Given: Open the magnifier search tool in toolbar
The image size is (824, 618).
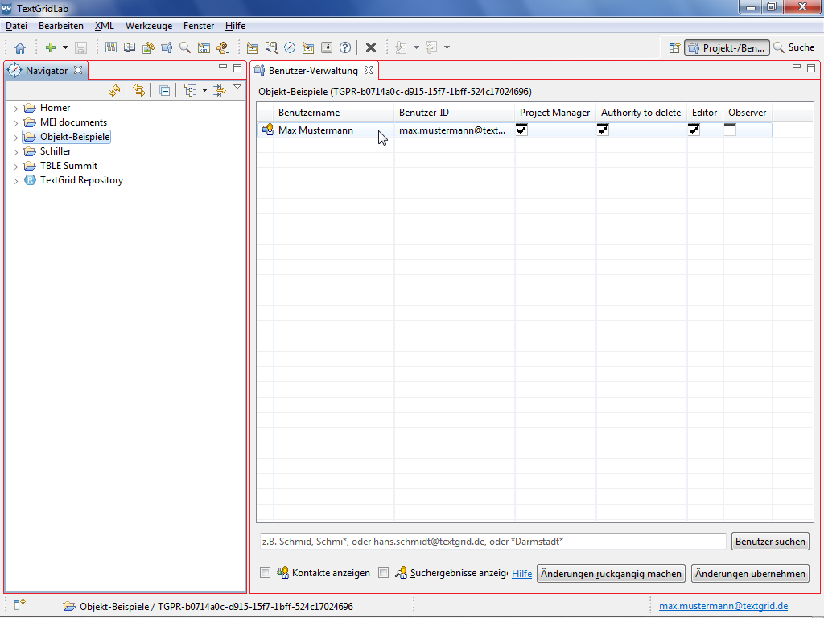Looking at the screenshot, I should coord(185,48).
